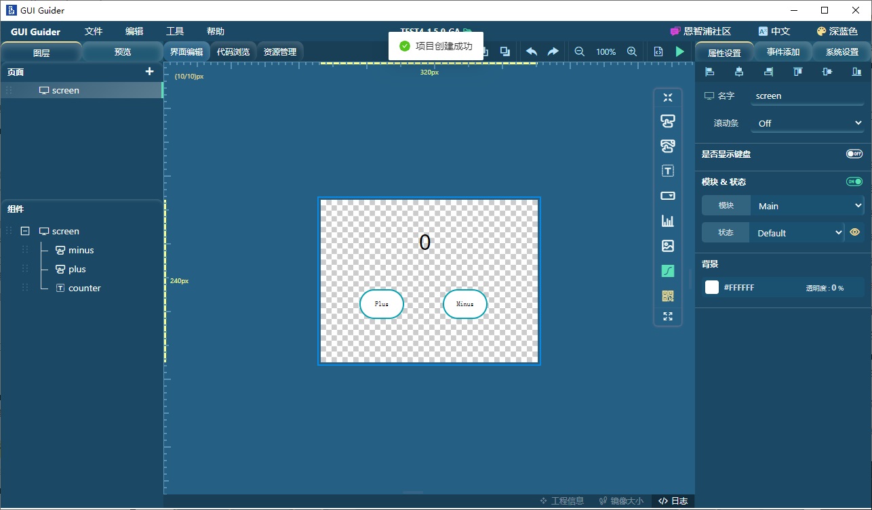Select the QR code widget icon
Screen dimensions: 872x510
[x=667, y=296]
